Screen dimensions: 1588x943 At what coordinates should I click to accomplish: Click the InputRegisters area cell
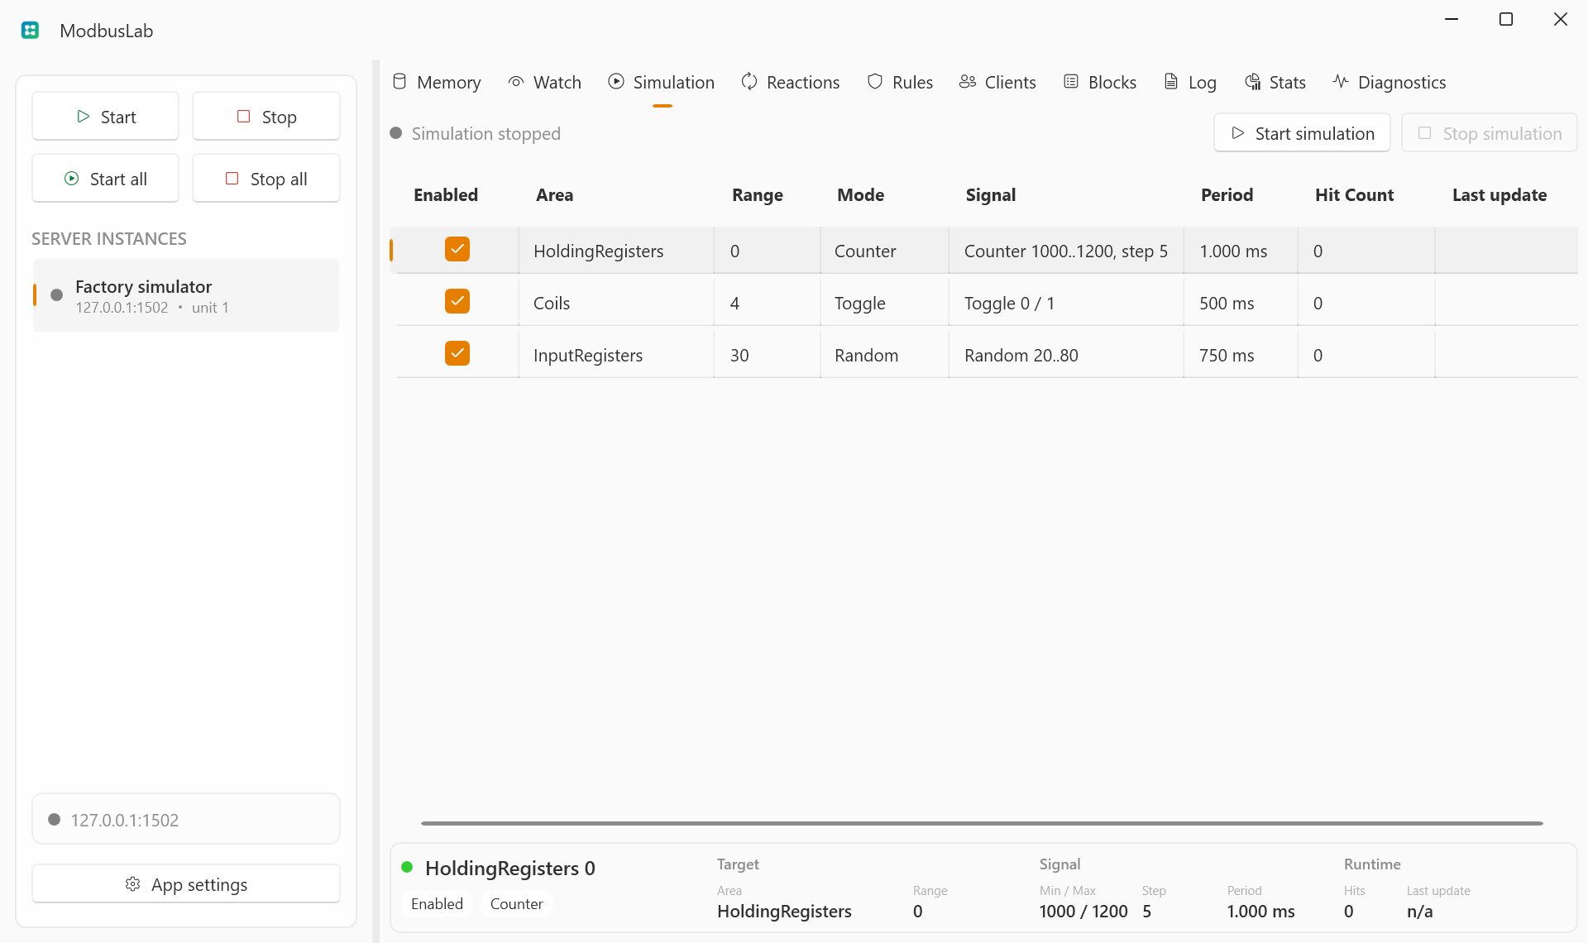[x=616, y=355]
